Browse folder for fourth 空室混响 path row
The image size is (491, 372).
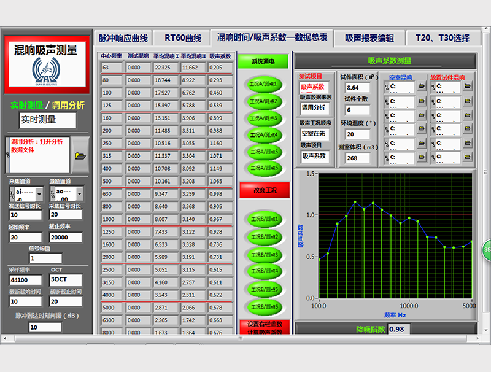click(x=422, y=128)
